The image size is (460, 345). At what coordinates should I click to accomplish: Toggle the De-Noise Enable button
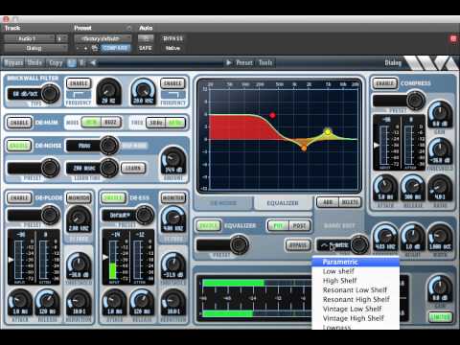(19, 146)
